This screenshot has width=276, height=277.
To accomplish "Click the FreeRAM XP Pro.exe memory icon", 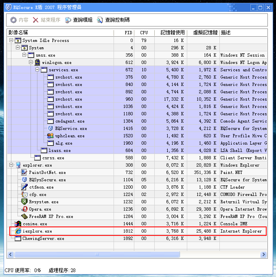I will (x=24, y=216).
